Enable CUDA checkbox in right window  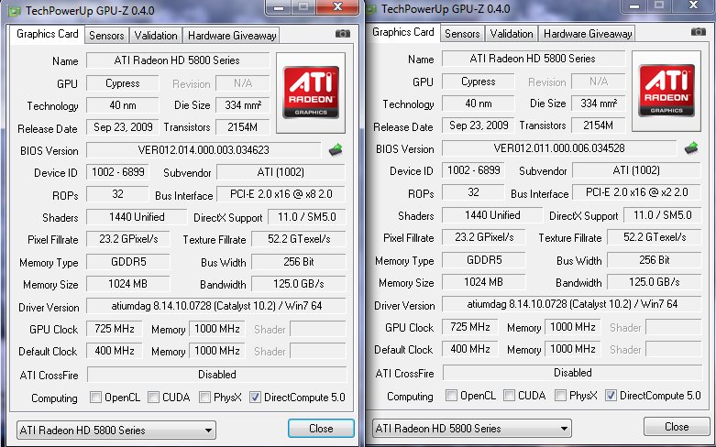pos(509,396)
